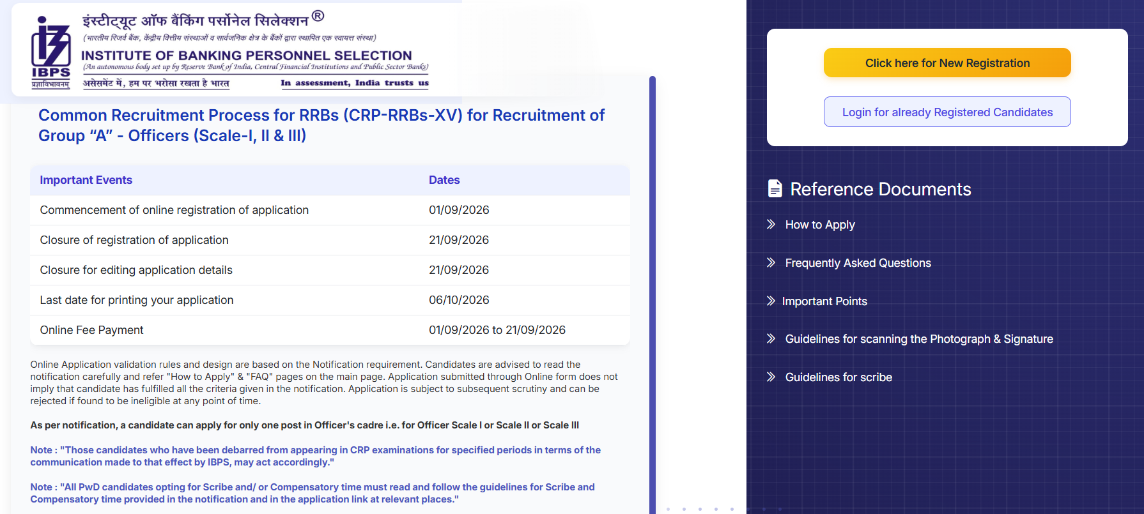The height and width of the screenshot is (514, 1144).
Task: Click the '01/09/2026 to 21/09/2026' date range
Action: (x=497, y=330)
